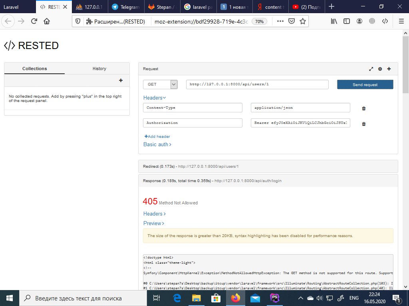
Task: Launch Microsoft Edge from taskbar
Action: (x=177, y=298)
